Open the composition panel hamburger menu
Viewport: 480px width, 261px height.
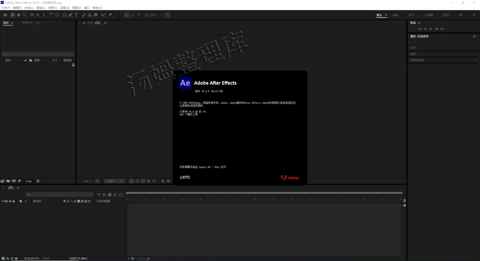pos(105,23)
